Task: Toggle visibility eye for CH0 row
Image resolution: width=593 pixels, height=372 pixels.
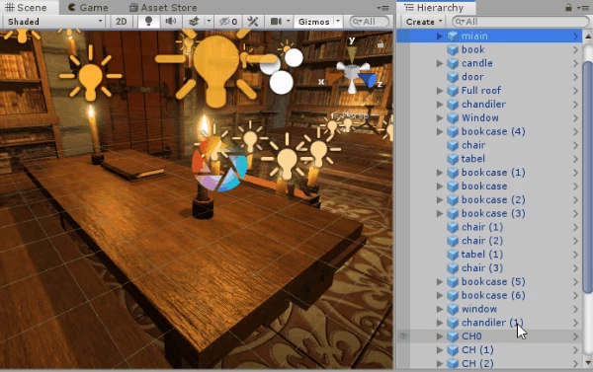Action: [403, 335]
